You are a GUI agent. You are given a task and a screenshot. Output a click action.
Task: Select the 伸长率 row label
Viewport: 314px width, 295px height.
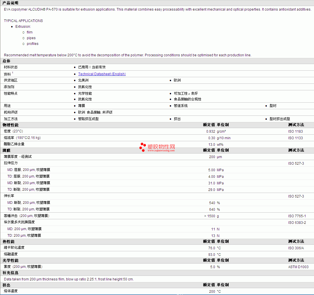pos(9,196)
